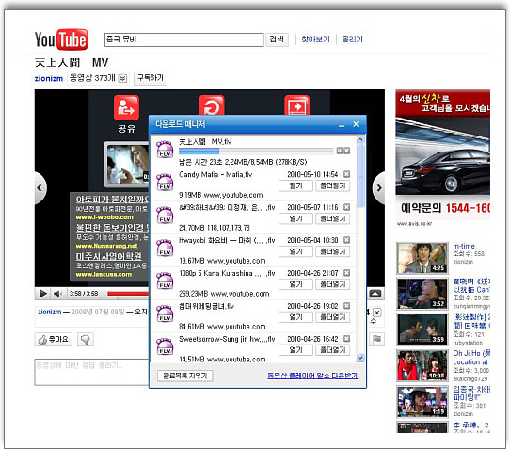This screenshot has height=449, width=510.
Task: Click download list scrollbar up arrow
Action: (x=360, y=140)
